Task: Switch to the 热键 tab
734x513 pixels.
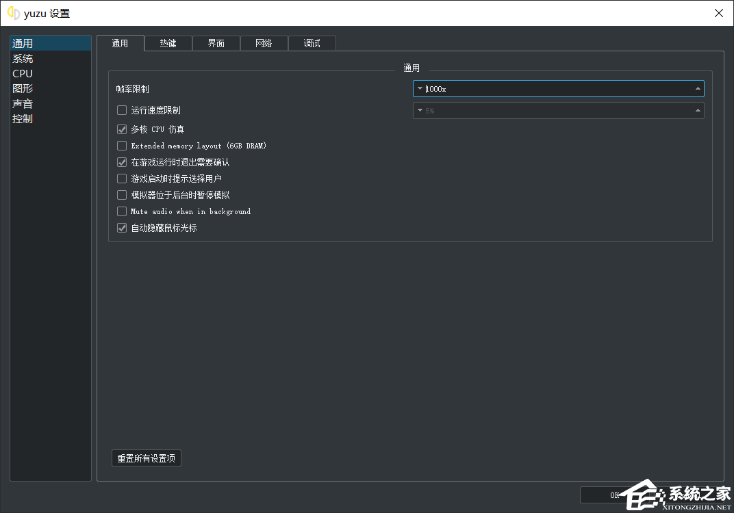Action: click(168, 43)
